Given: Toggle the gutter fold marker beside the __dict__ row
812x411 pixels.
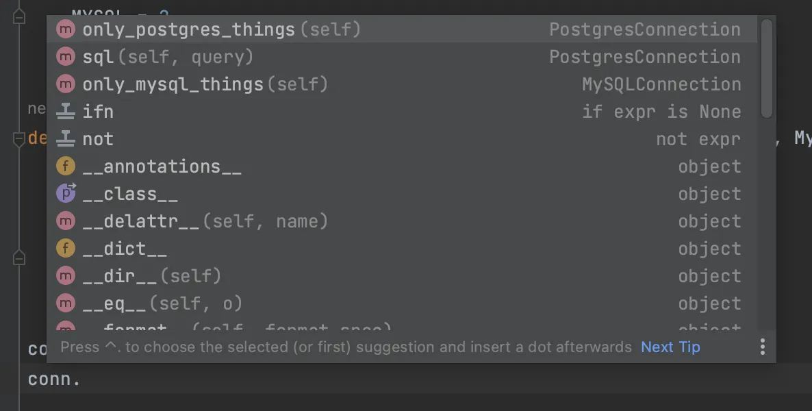Looking at the screenshot, I should [x=19, y=258].
